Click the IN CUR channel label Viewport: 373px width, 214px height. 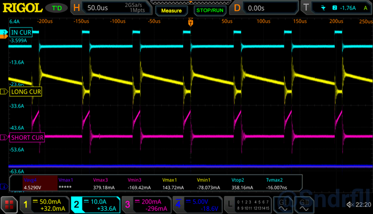[21, 32]
